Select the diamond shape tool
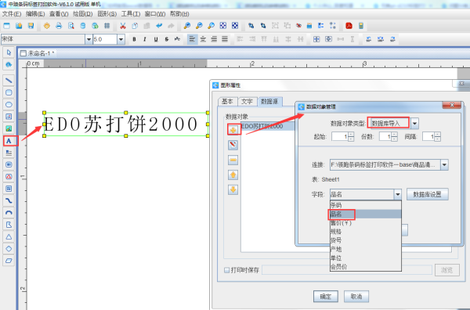Screen dimensions: 470x310 [x=9, y=249]
